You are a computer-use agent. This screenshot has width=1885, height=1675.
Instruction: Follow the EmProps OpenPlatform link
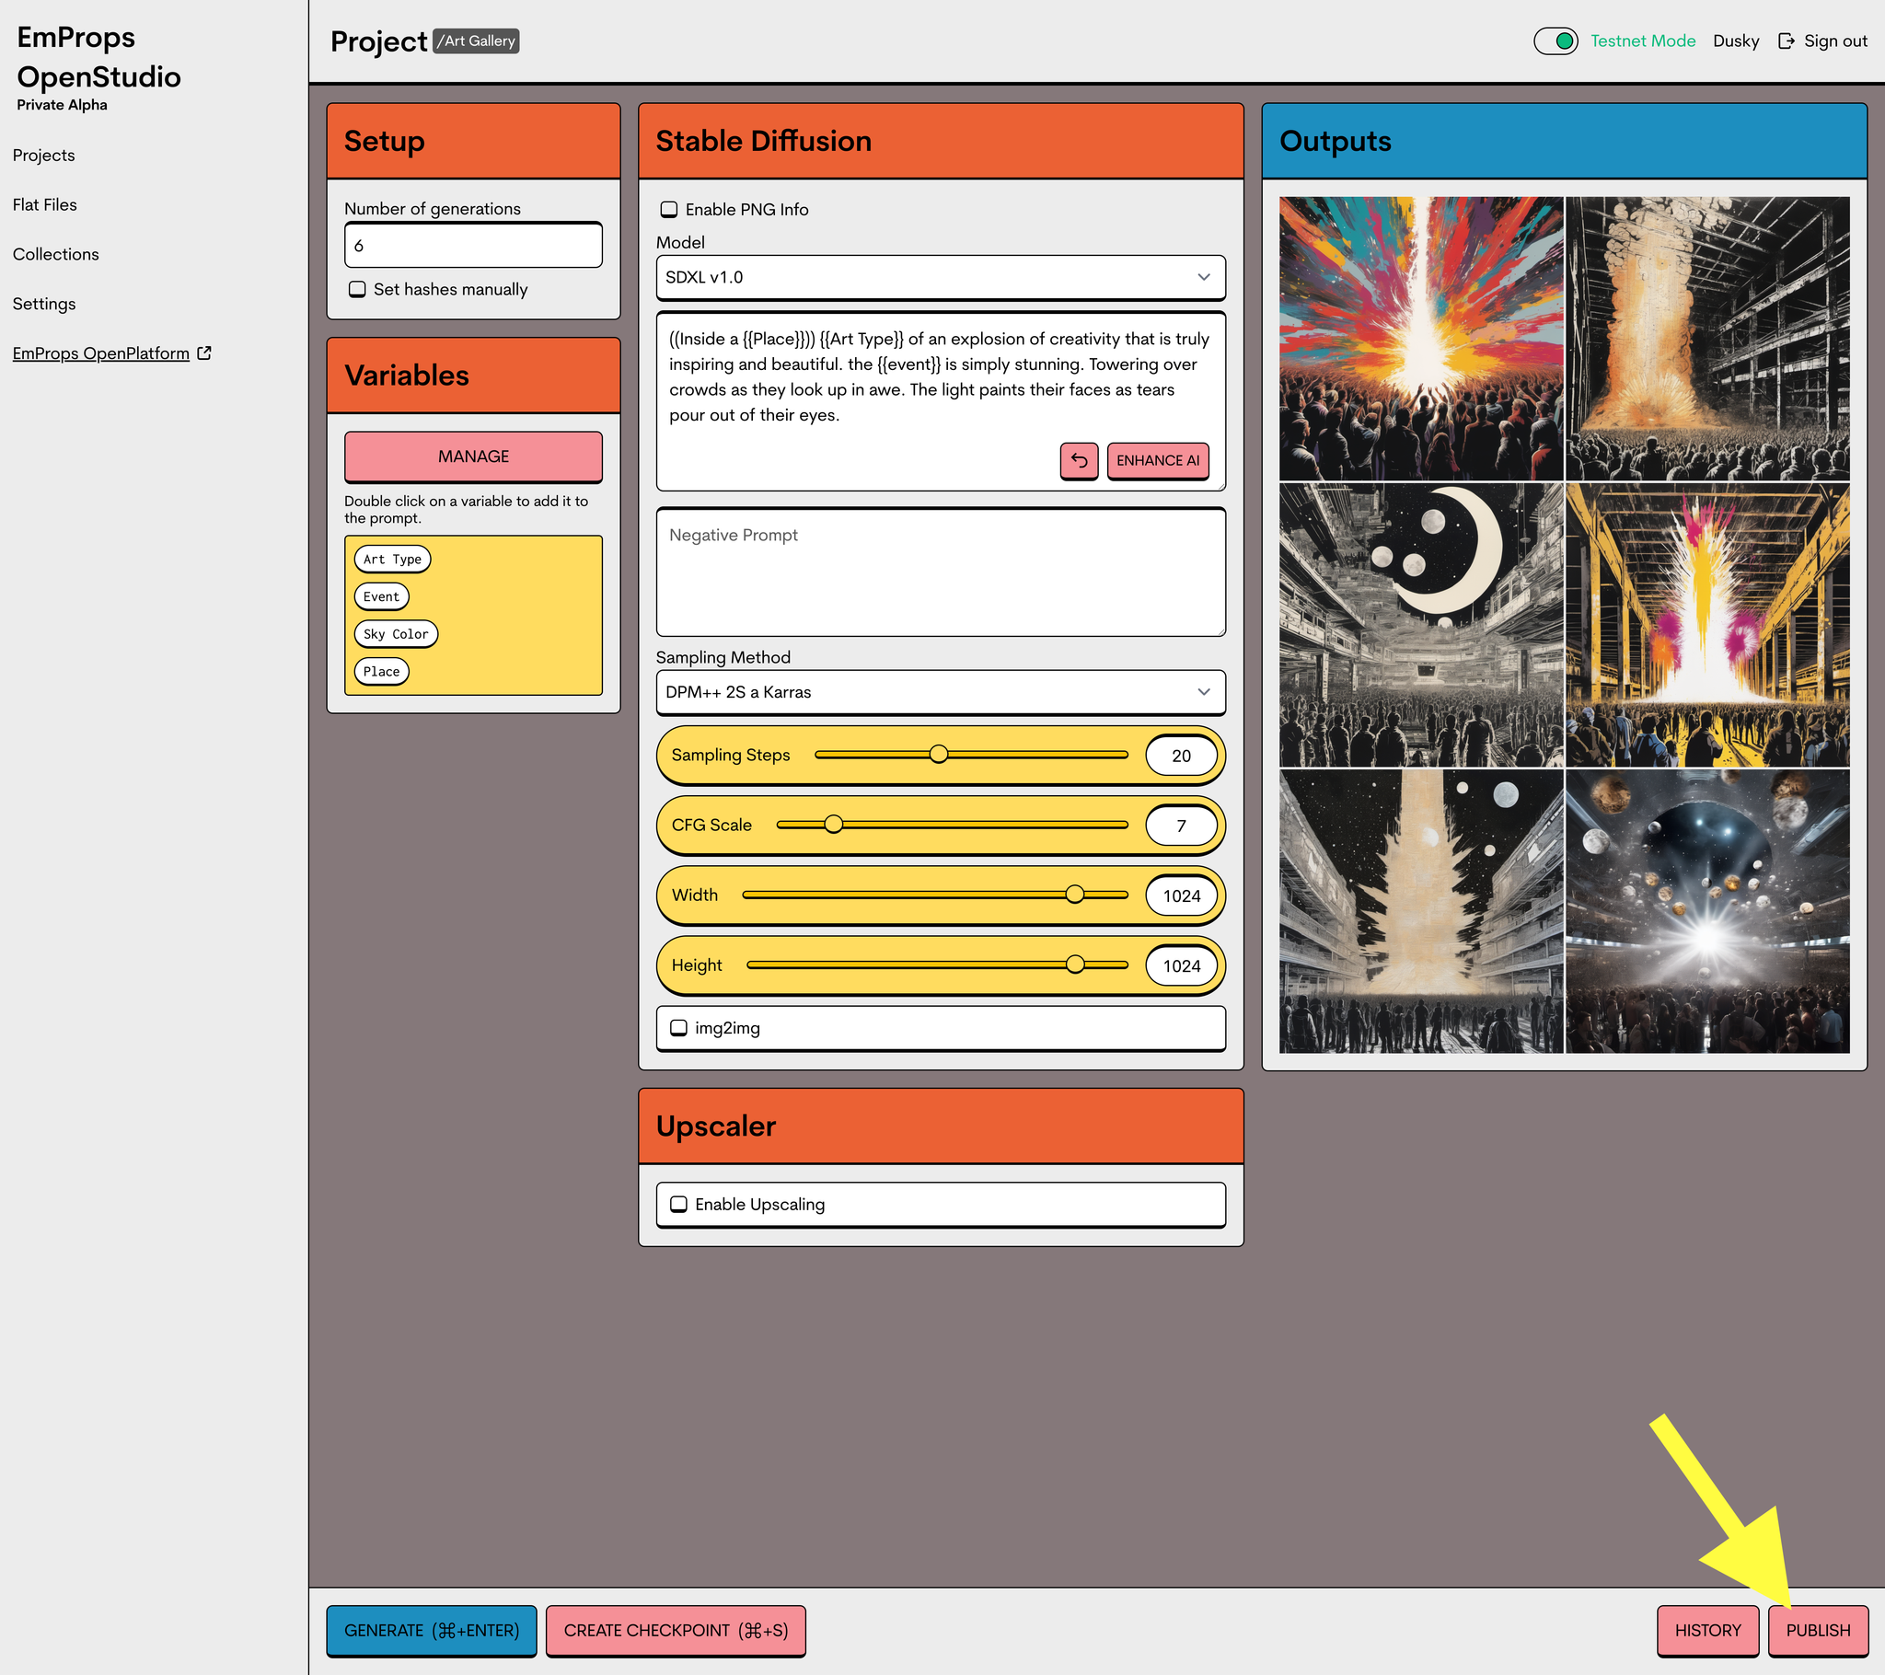click(100, 353)
